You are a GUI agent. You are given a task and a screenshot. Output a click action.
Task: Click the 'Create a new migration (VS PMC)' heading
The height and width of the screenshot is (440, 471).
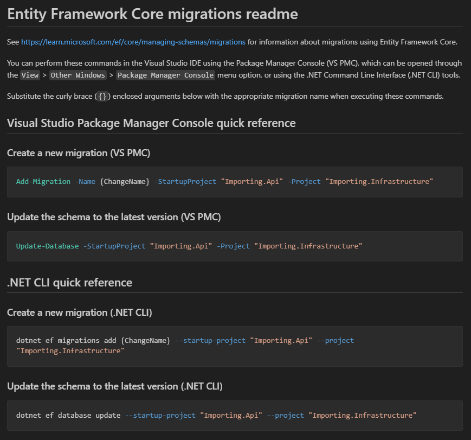click(x=79, y=153)
